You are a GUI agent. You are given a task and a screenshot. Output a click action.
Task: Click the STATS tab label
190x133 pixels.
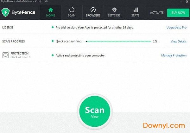(135, 16)
